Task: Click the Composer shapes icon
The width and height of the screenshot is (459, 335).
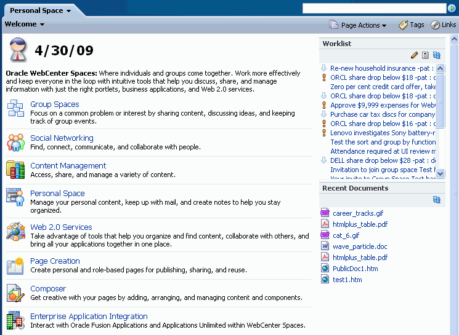Action: coord(15,293)
